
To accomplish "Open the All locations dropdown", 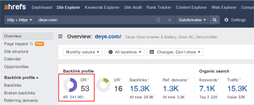I will coord(124,52).
